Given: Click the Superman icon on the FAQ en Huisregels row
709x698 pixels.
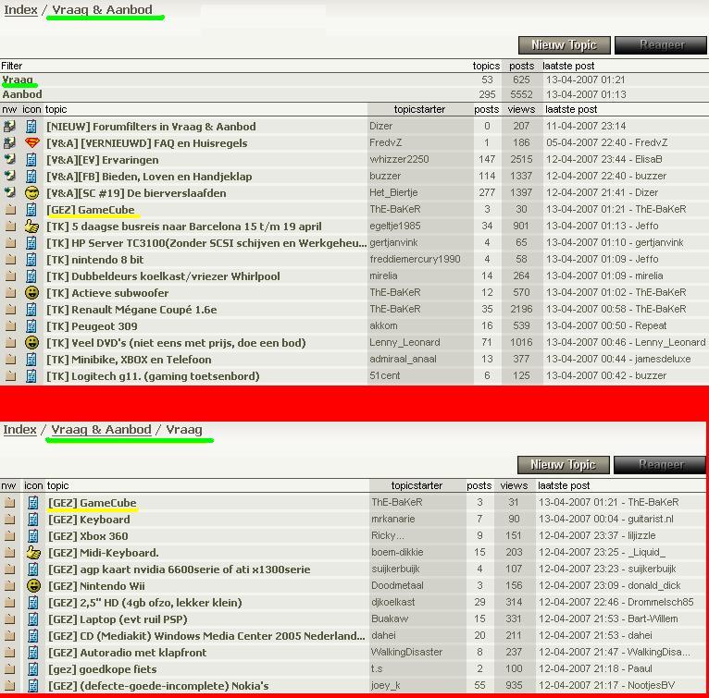Looking at the screenshot, I should (x=31, y=142).
